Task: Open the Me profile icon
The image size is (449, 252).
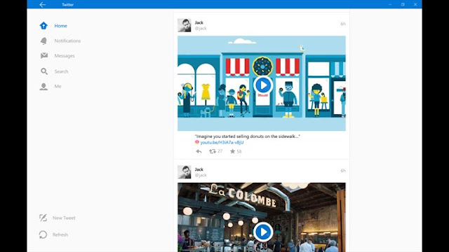Action: click(43, 86)
